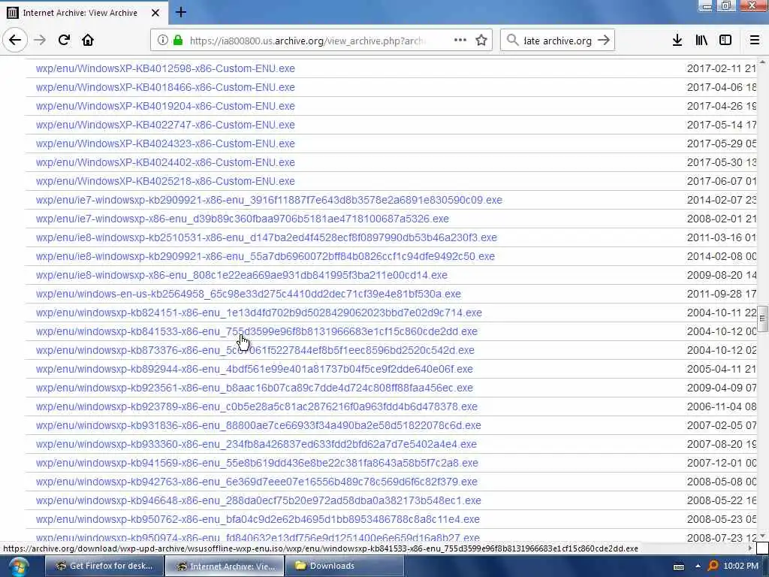This screenshot has width=769, height=577.
Task: Submit search with the arrow button
Action: [x=604, y=41]
